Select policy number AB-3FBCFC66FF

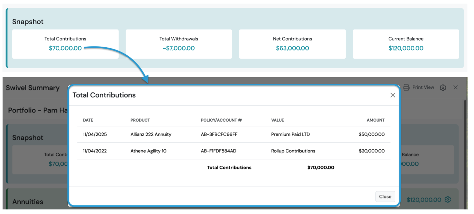pyautogui.click(x=219, y=135)
